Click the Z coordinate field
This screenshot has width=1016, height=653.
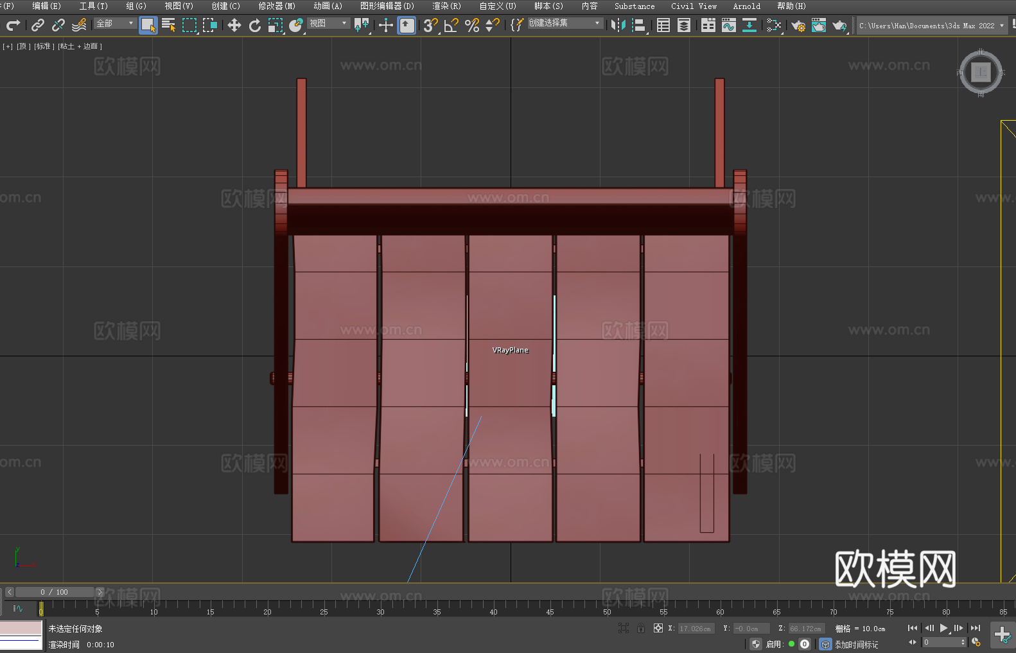pyautogui.click(x=806, y=629)
